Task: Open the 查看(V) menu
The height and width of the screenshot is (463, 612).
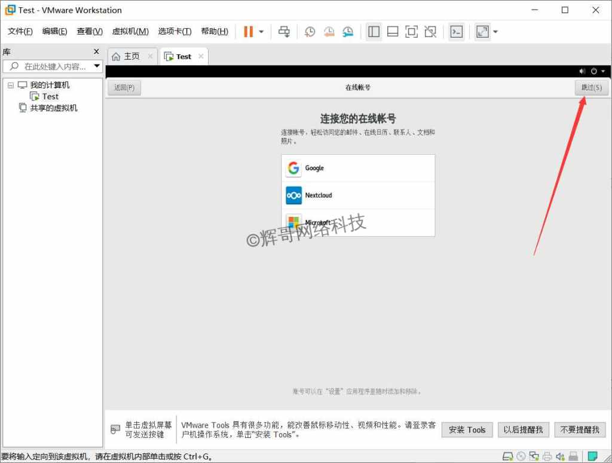Action: [90, 31]
